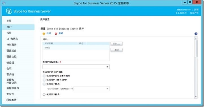Open the FirstName.LastName @ domain dropdown
204x107 pixels.
tap(92, 89)
